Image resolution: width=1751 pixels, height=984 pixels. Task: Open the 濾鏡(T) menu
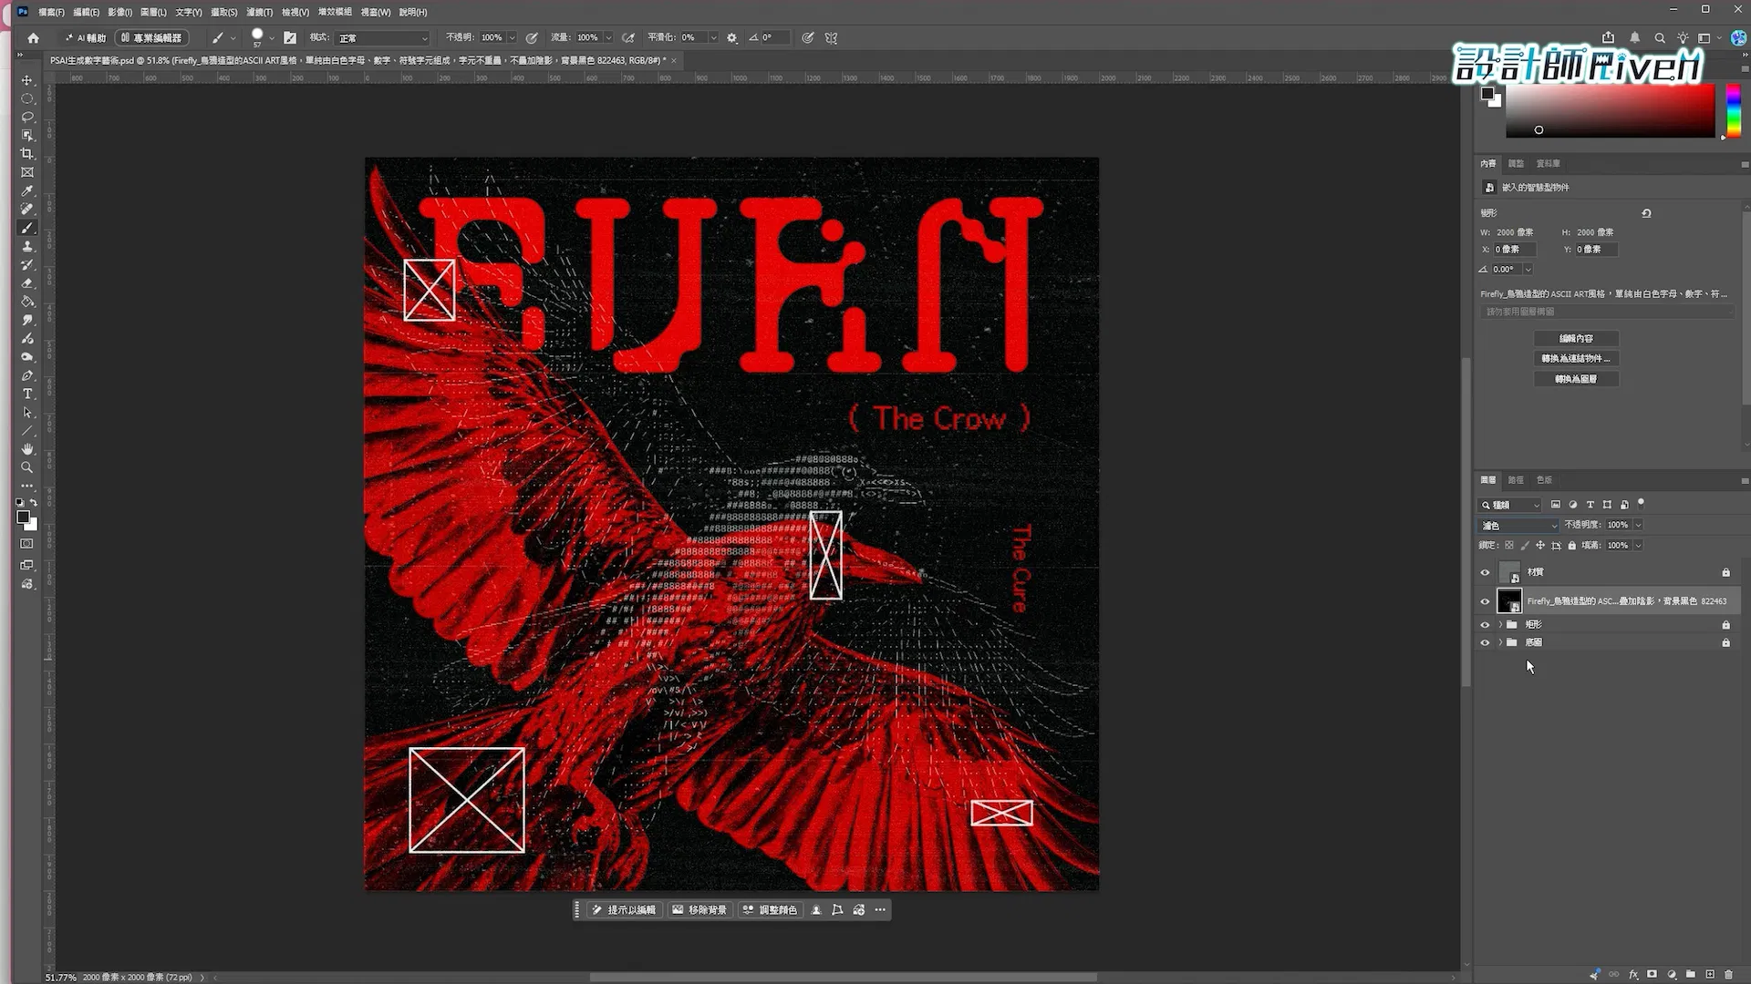coord(260,12)
